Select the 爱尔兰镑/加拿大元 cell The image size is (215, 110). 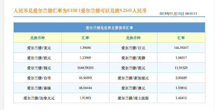(x=37, y=98)
